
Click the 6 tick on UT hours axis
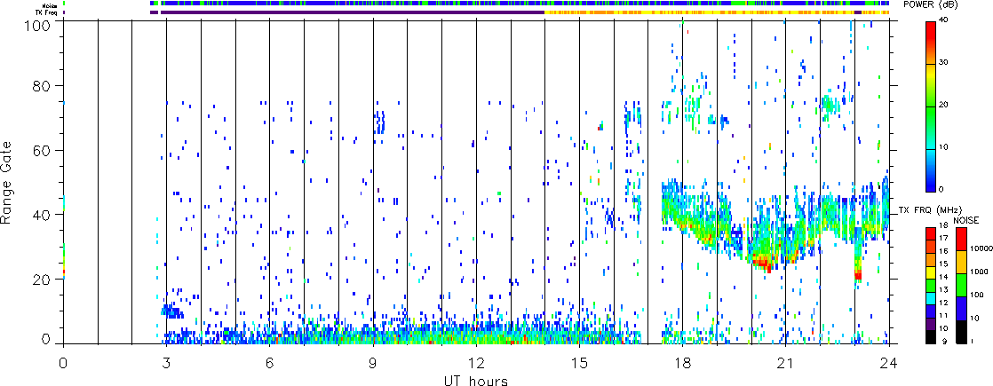(x=270, y=363)
